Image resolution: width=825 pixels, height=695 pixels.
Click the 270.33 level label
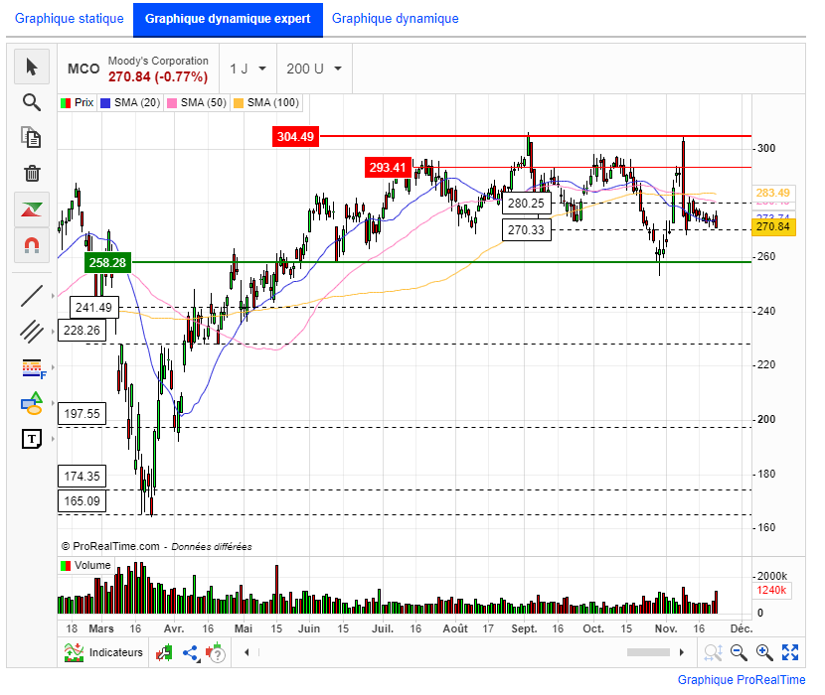click(x=527, y=230)
